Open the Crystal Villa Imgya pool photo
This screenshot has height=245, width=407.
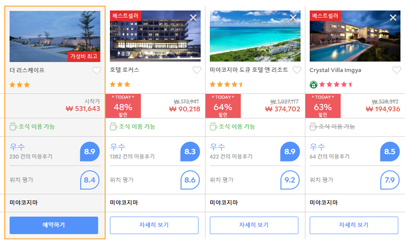click(x=355, y=36)
